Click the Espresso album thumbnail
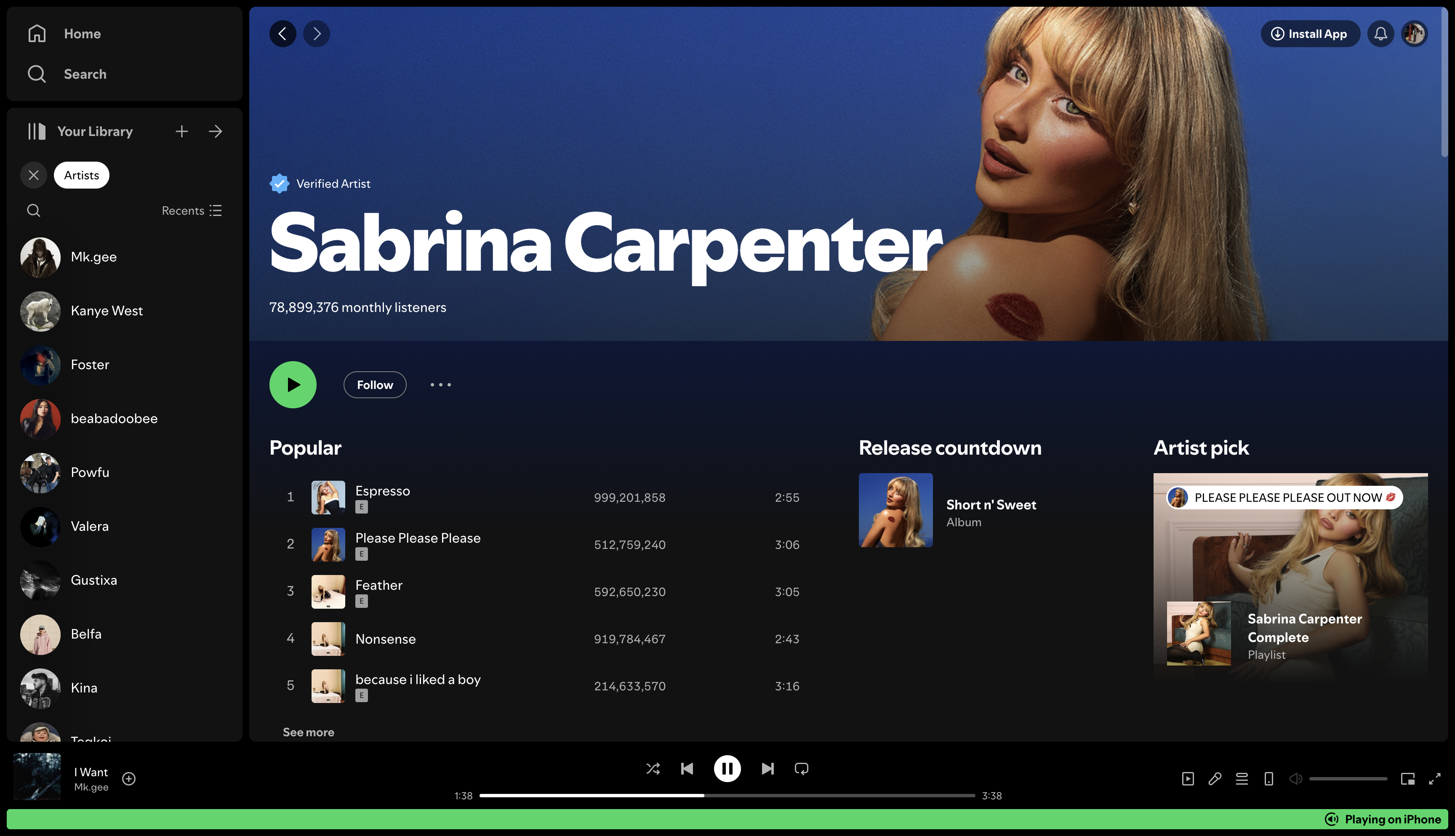The image size is (1455, 836). [328, 497]
